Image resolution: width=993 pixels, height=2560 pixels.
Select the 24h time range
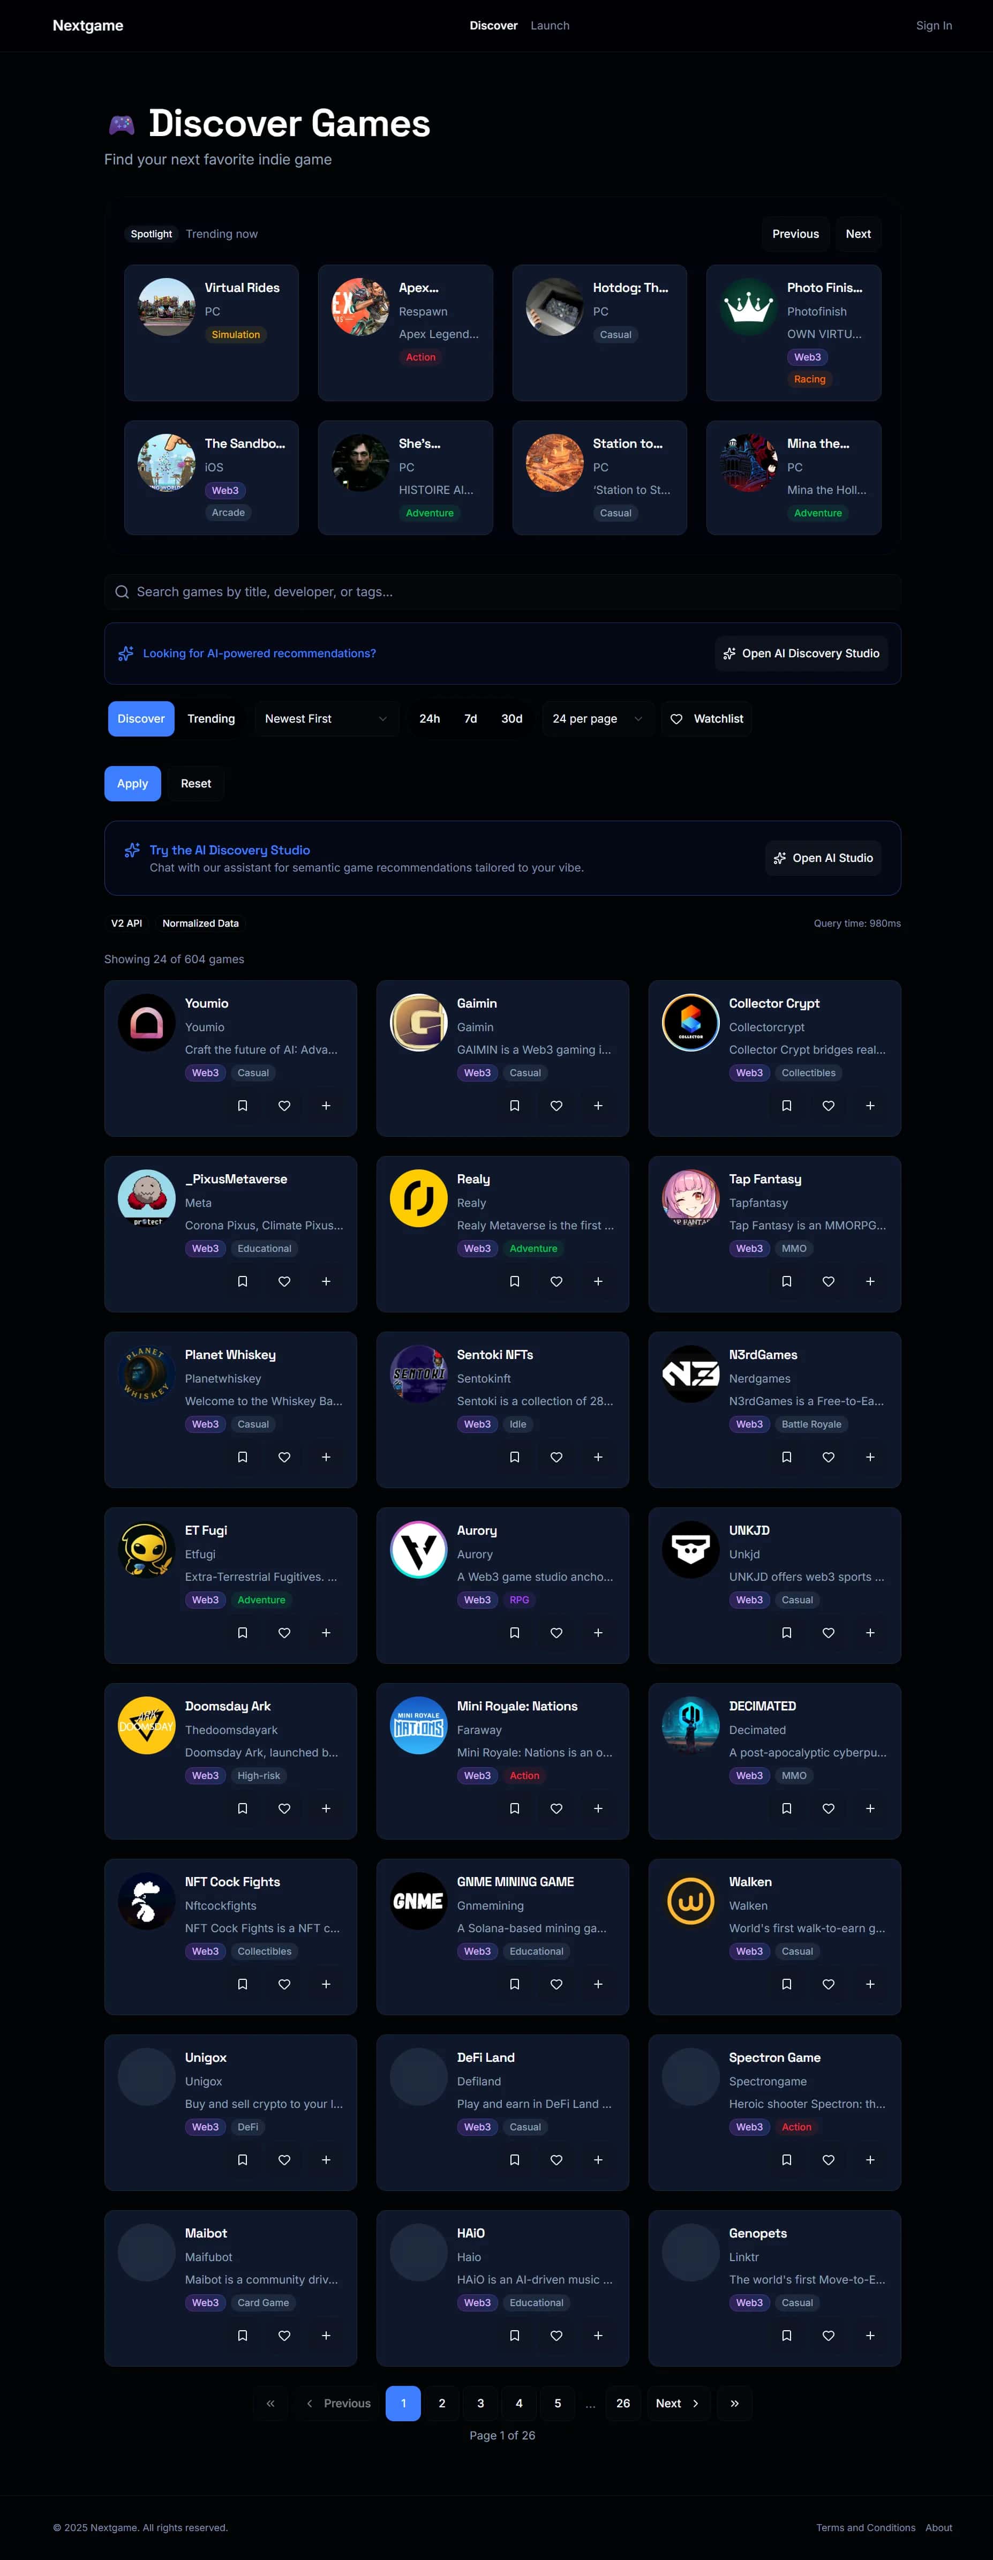(430, 718)
